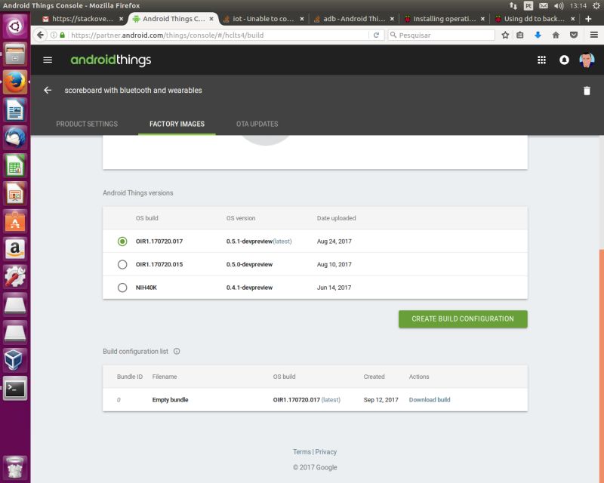Open the mail envelope indicator

click(x=544, y=6)
